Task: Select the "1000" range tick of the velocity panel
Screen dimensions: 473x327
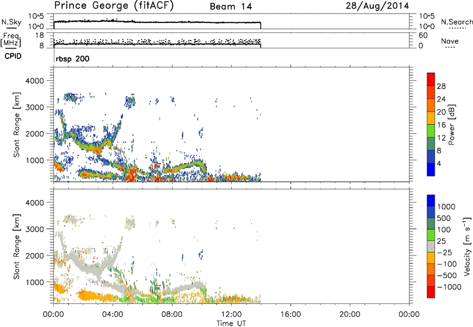Action: point(34,282)
